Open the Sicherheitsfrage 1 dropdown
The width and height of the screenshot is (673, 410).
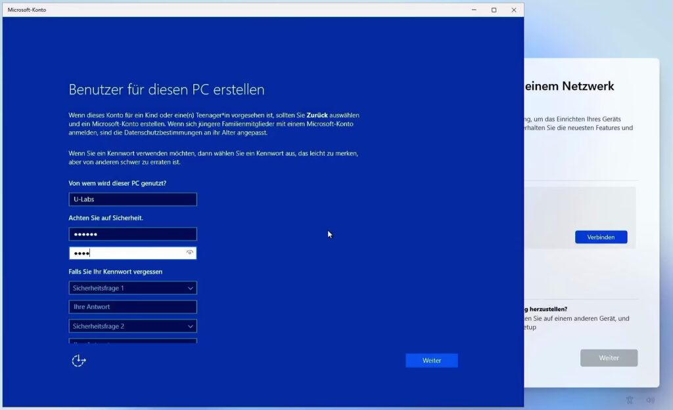click(133, 288)
